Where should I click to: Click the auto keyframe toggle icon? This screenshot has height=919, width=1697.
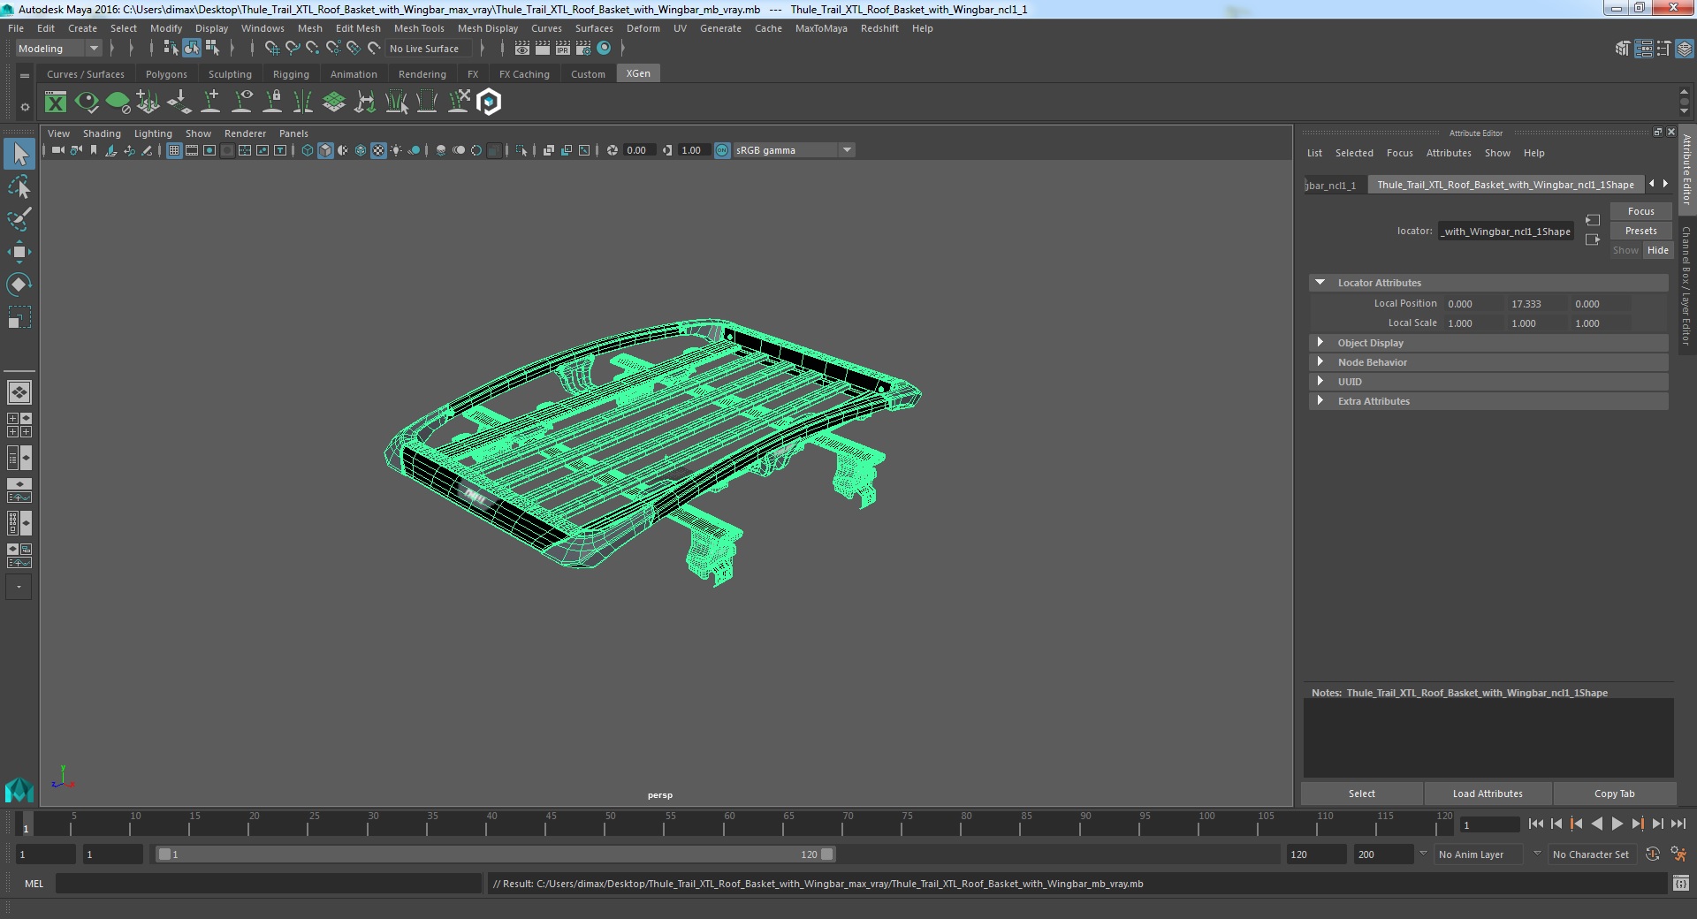pyautogui.click(x=1652, y=854)
